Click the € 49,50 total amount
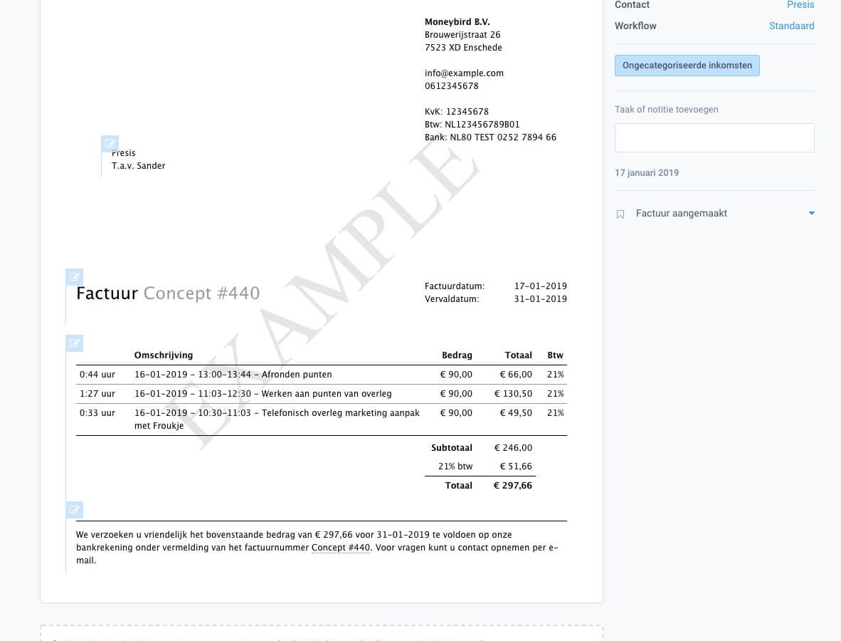This screenshot has width=841, height=641. tap(516, 413)
